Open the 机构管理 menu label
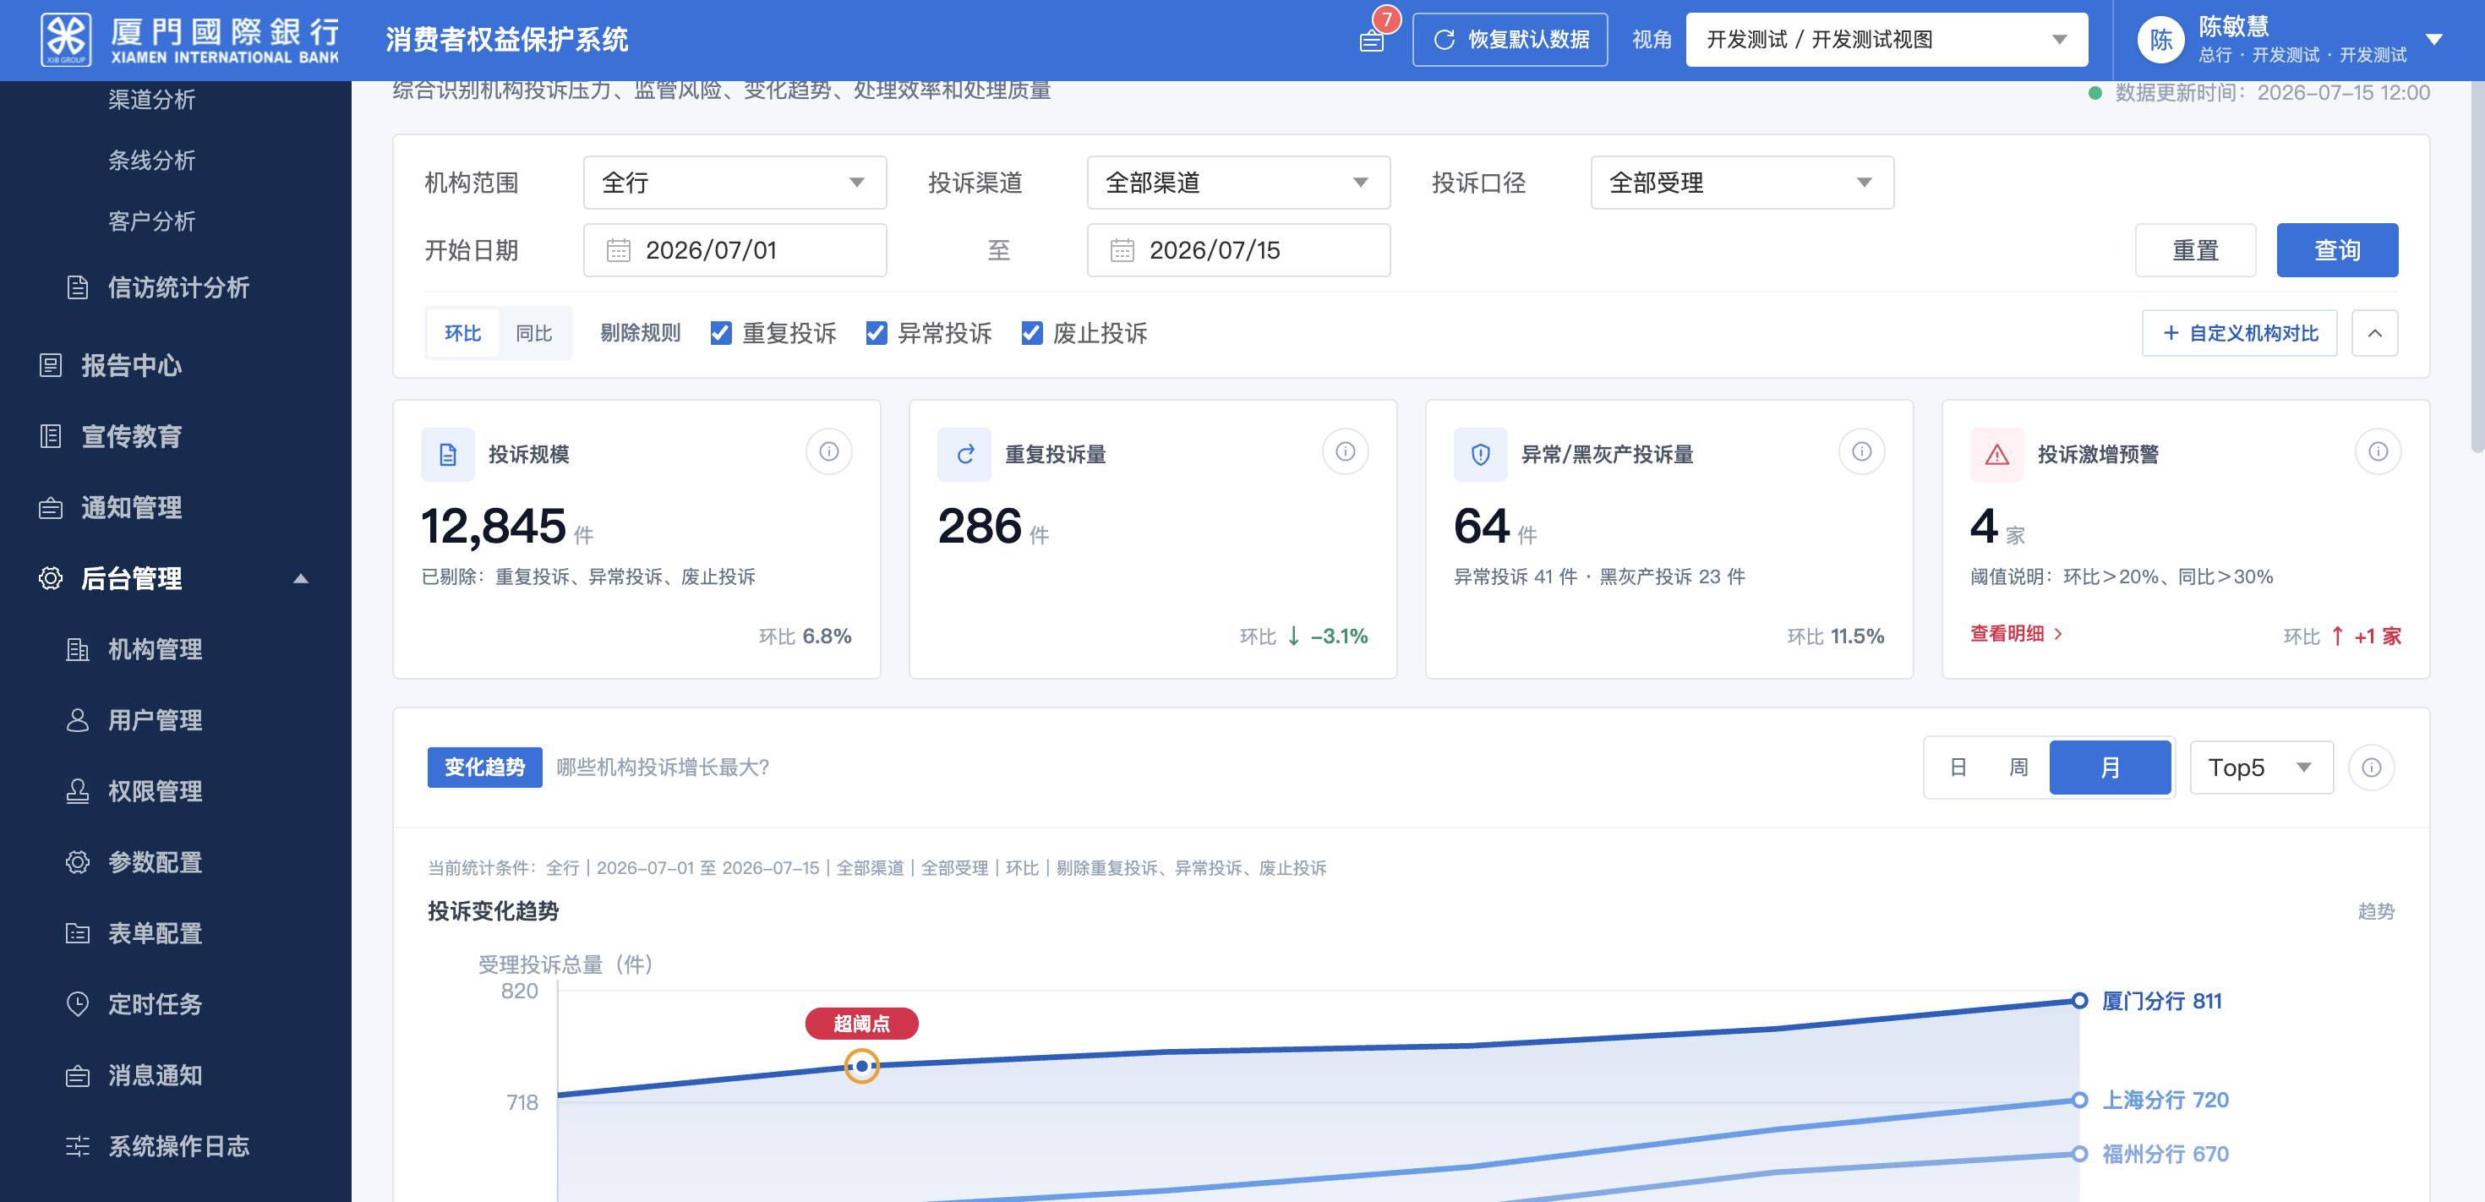Screen dimensions: 2485x1202 (x=156, y=649)
